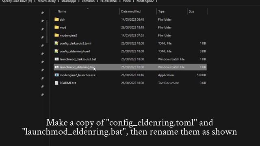Screen dimensions: 260x146
Task: Expand chevron after steamapps breadcrumb
Action: point(79,1)
